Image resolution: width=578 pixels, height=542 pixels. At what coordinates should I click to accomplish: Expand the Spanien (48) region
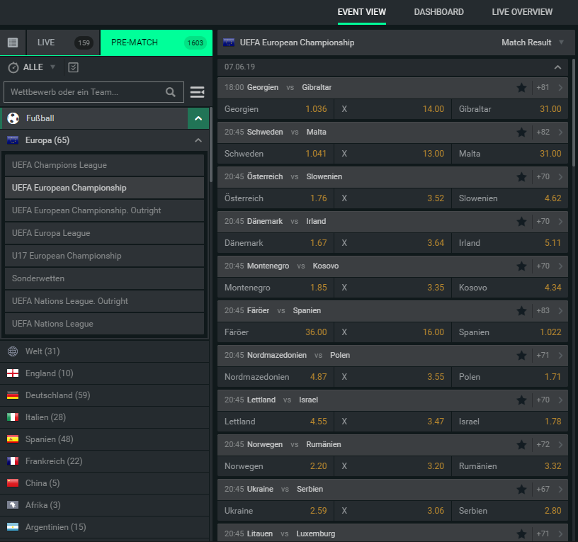tap(105, 439)
